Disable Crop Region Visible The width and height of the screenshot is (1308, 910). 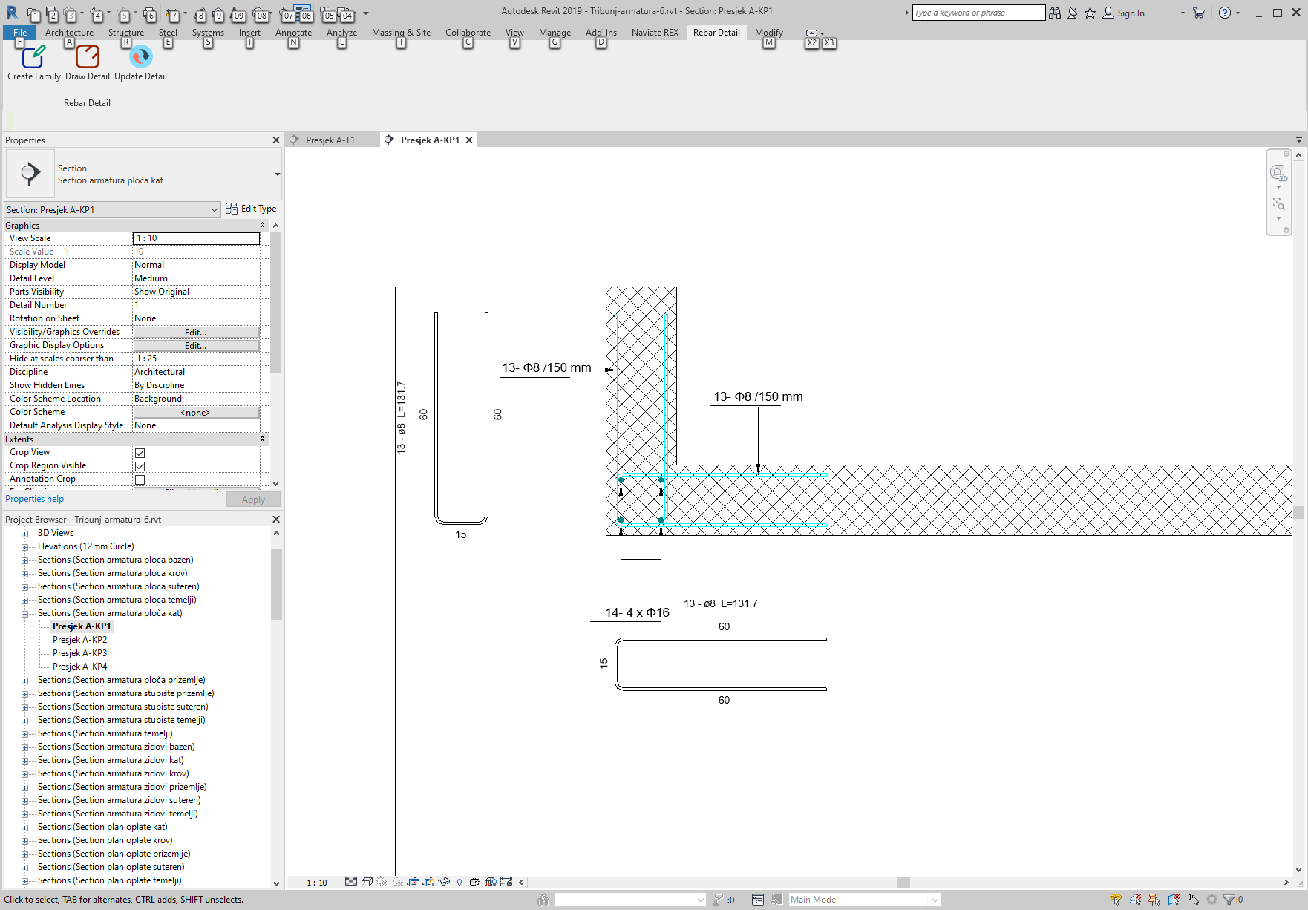(x=140, y=465)
